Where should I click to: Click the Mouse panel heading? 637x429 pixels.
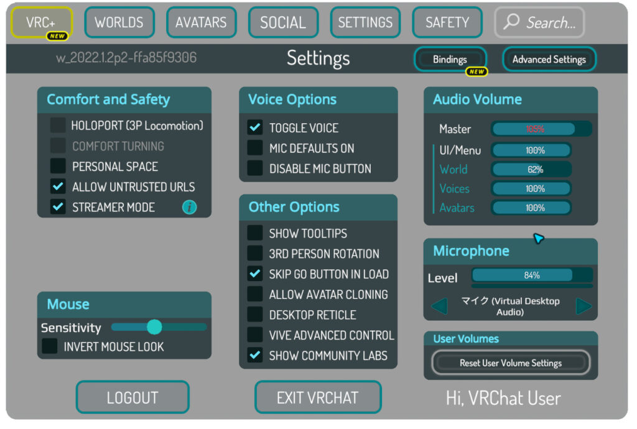coord(68,305)
